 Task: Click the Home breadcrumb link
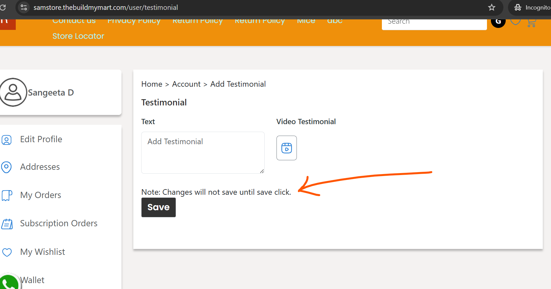point(152,84)
